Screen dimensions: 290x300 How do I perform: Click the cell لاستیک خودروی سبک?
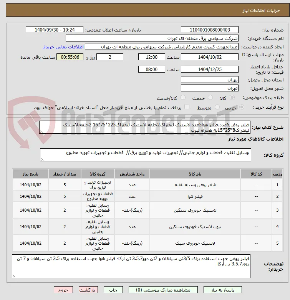click(195, 243)
